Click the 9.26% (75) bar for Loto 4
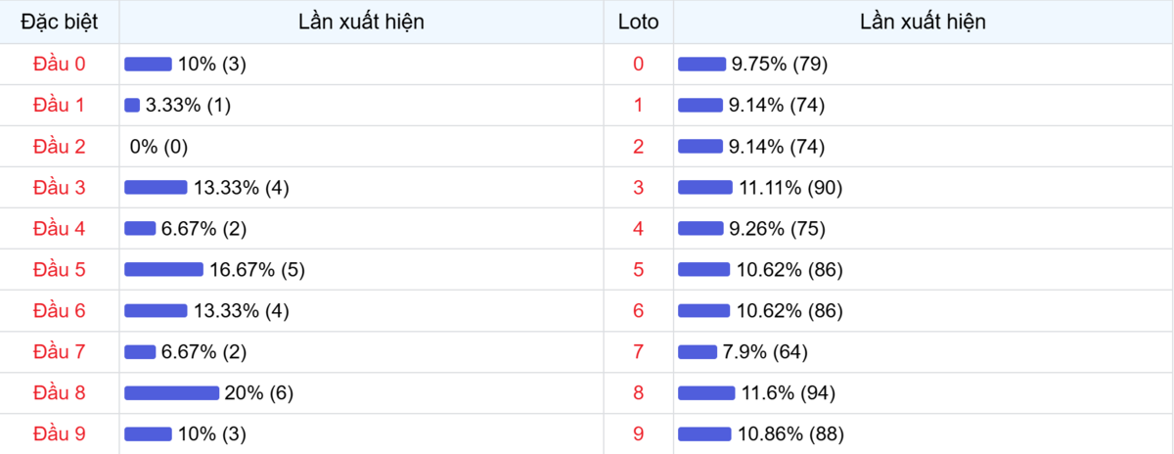This screenshot has width=1174, height=454. pos(700,228)
